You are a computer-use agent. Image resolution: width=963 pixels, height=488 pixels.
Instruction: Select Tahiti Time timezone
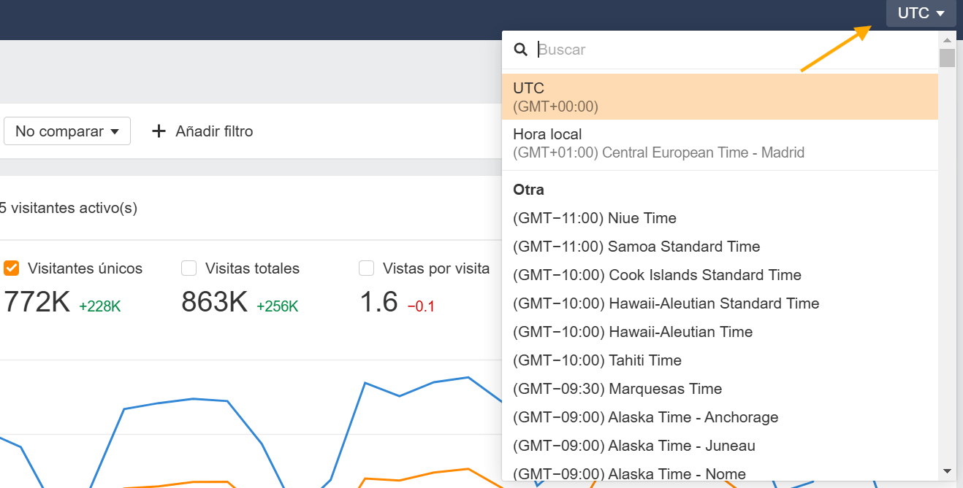coord(597,360)
